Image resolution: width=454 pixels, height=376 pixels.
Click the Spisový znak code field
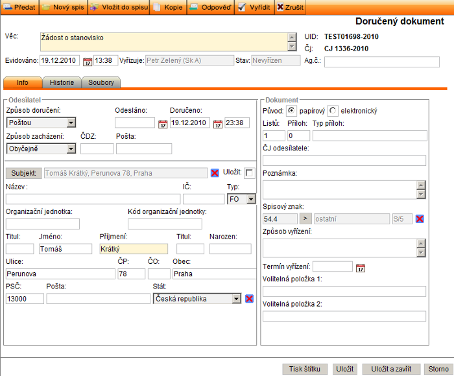click(280, 219)
